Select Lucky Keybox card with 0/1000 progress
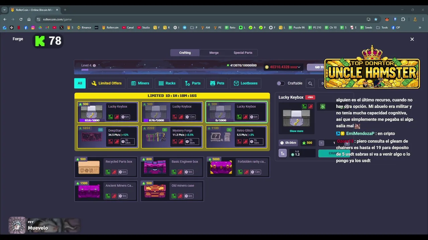 pyautogui.click(x=236, y=112)
